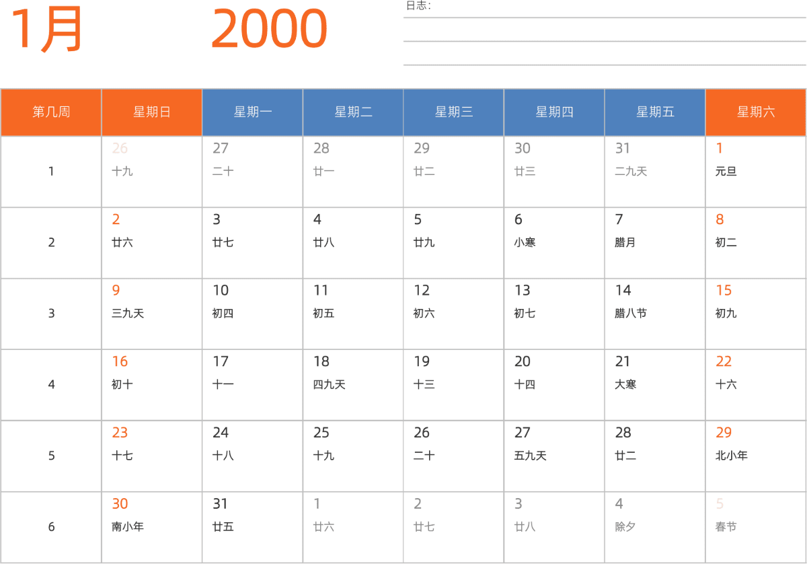Click January 16 labeled 初十

click(152, 385)
